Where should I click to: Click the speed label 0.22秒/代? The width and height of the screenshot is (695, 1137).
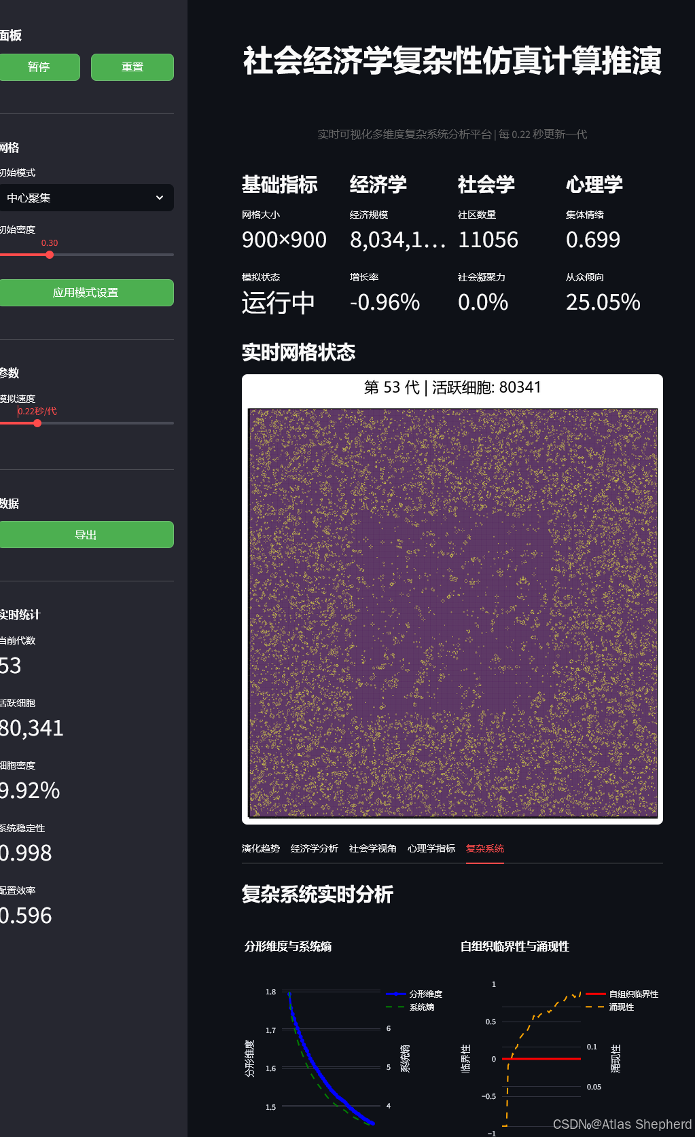38,411
